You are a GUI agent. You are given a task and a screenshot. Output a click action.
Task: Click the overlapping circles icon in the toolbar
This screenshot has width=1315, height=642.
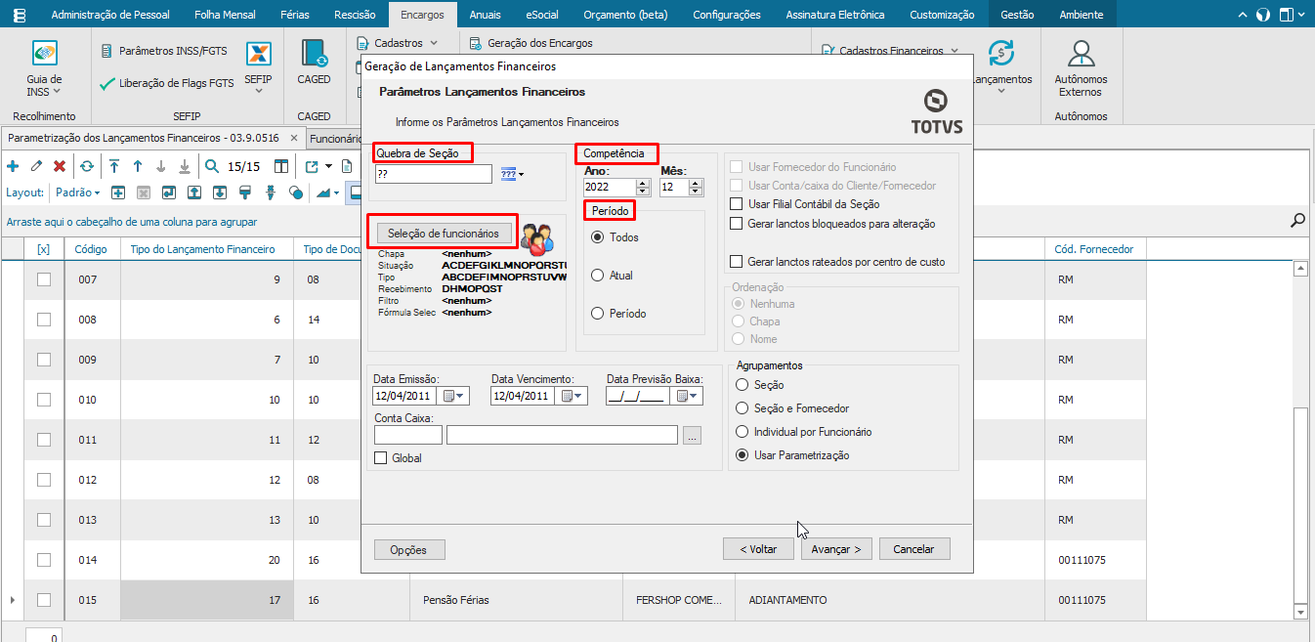click(296, 193)
